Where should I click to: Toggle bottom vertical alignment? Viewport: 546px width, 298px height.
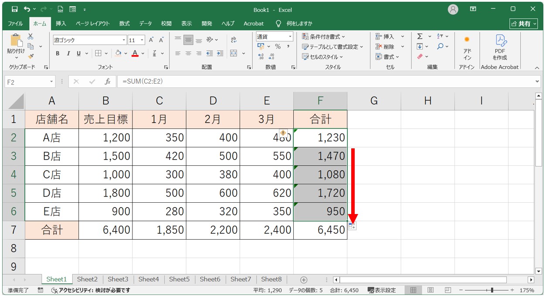[199, 40]
